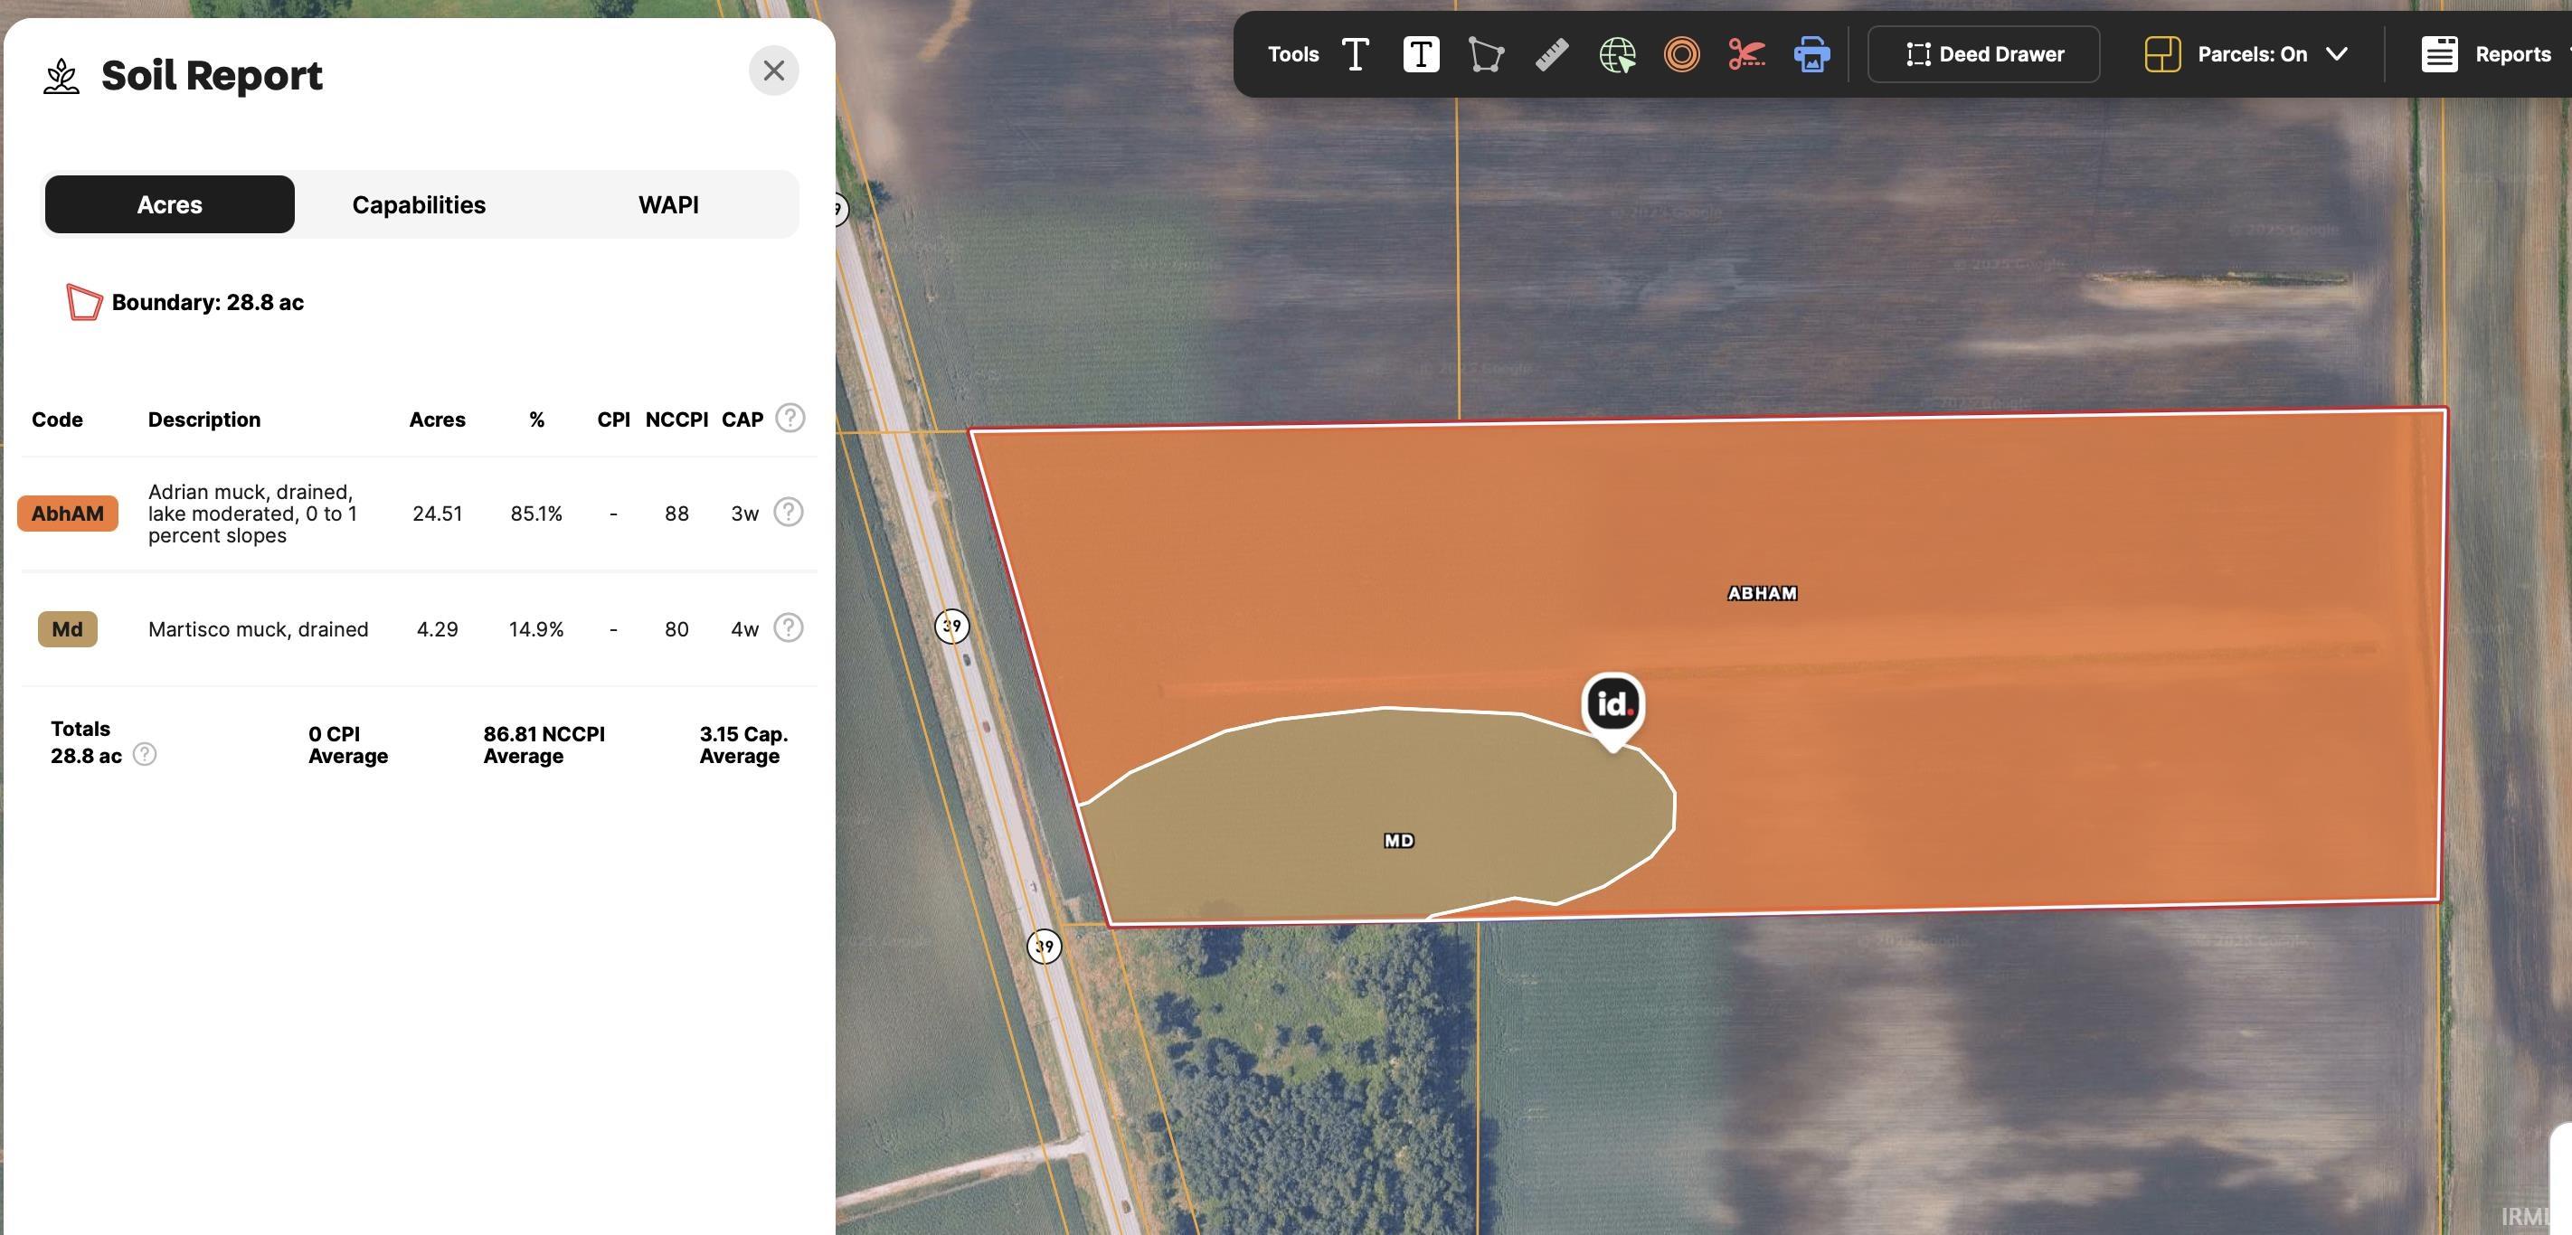Switch to the Capabilities tab
Viewport: 2572px width, 1235px height.
click(x=419, y=204)
